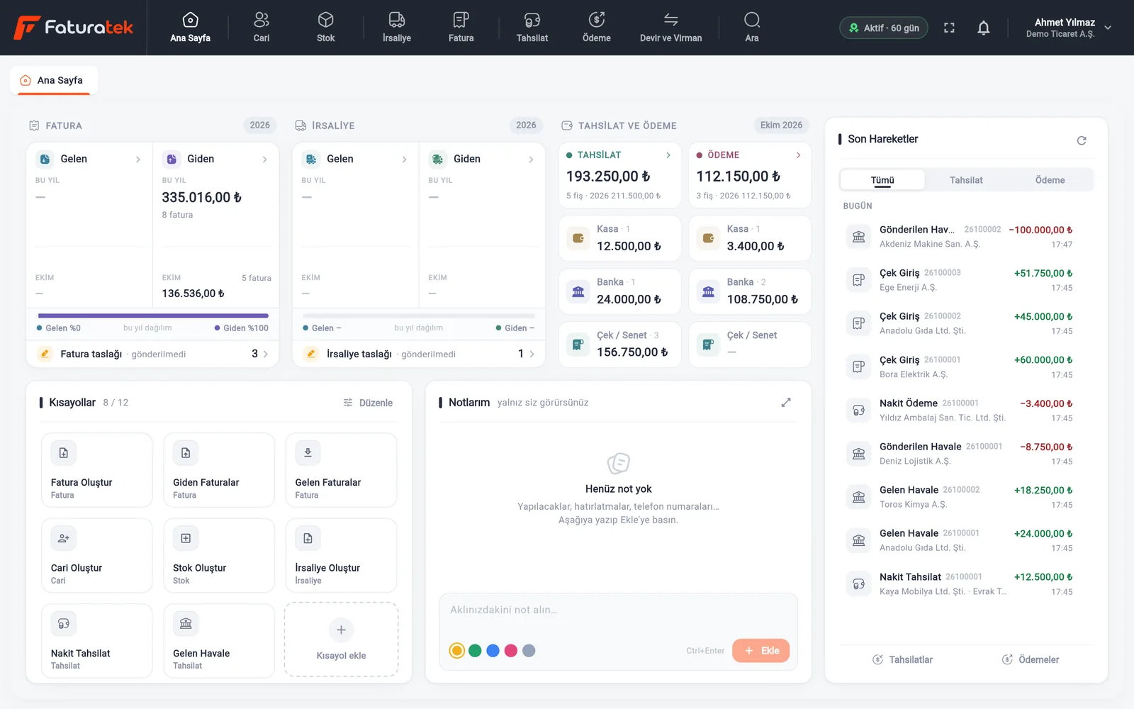Pick the green note color
Image resolution: width=1134 pixels, height=709 pixels.
coord(475,651)
